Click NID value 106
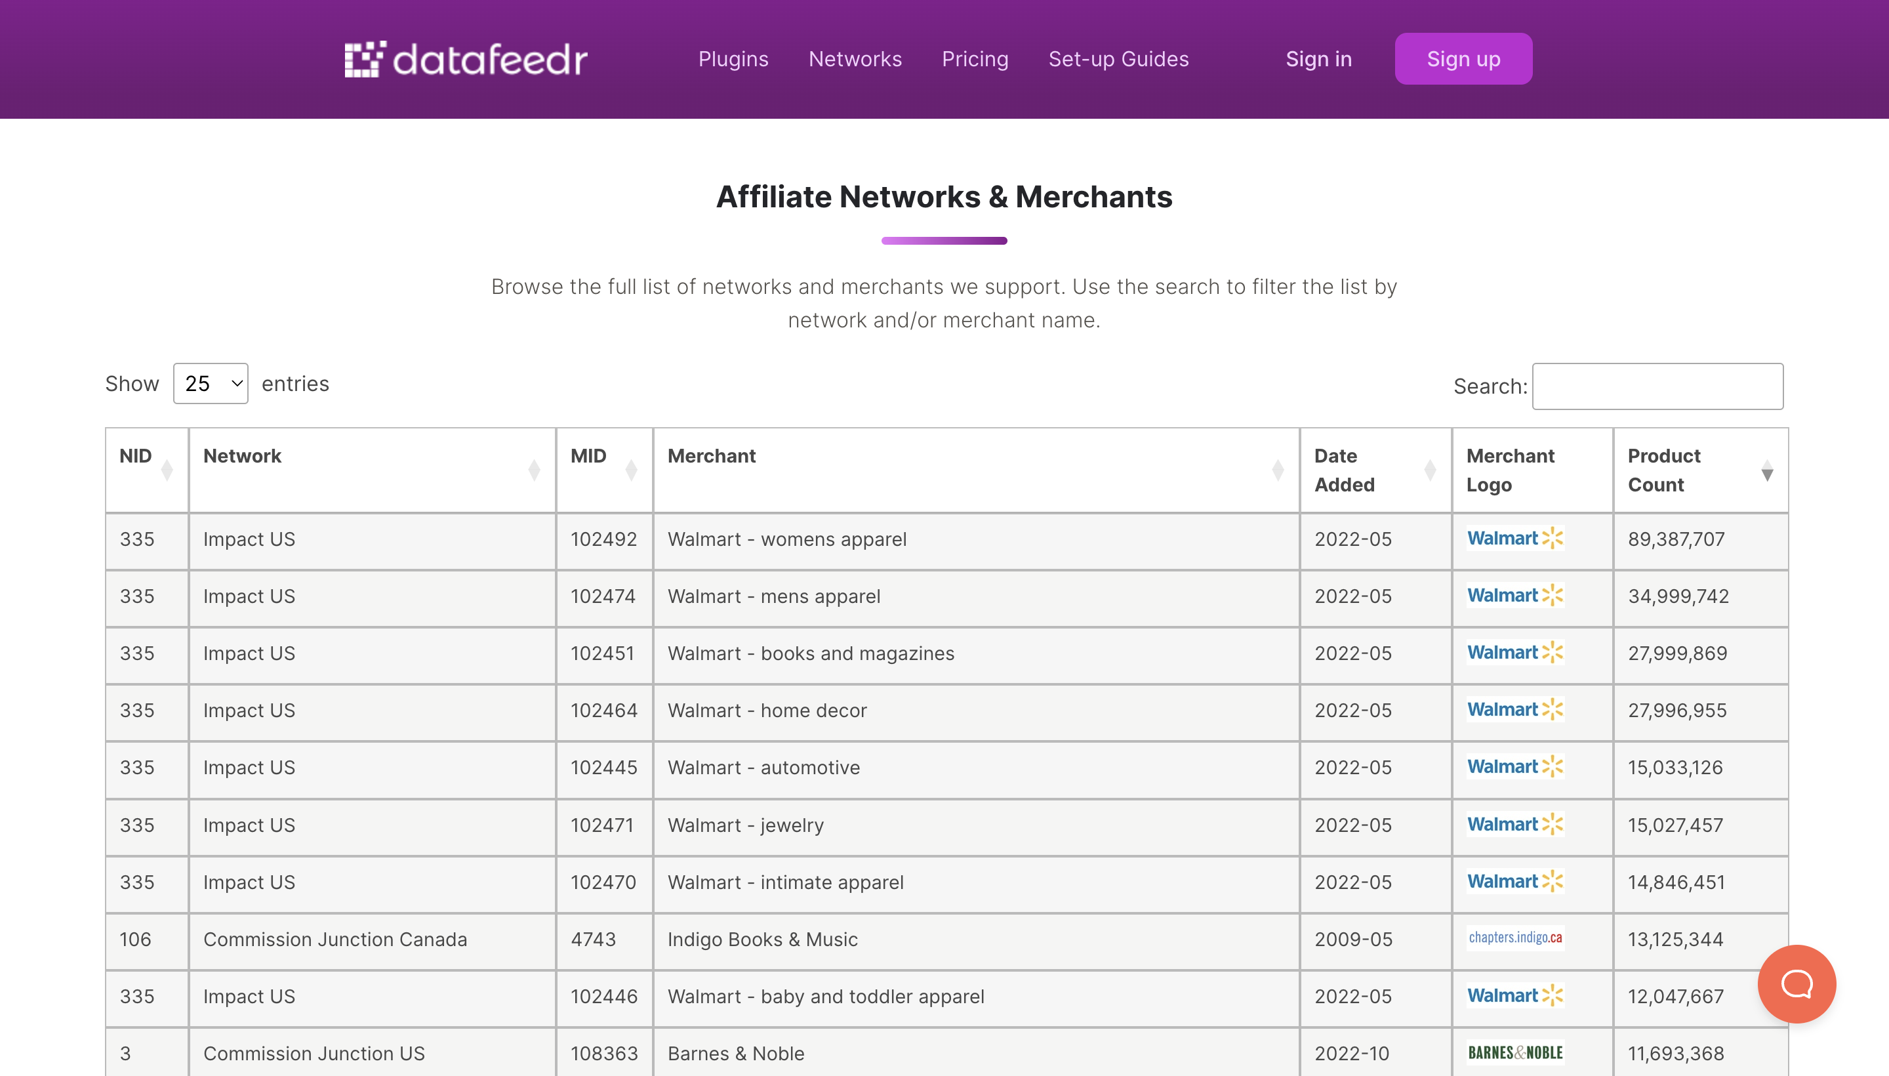Screen dimensions: 1889x1076 pyautogui.click(x=135, y=940)
